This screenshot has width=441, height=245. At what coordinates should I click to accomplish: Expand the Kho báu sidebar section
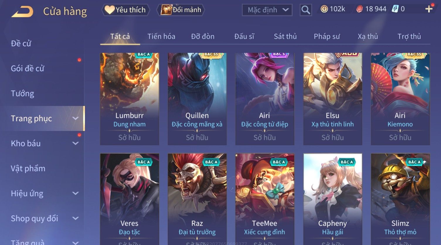pyautogui.click(x=76, y=143)
